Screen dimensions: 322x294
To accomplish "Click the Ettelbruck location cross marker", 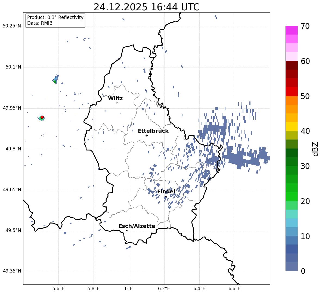I will [x=147, y=135].
